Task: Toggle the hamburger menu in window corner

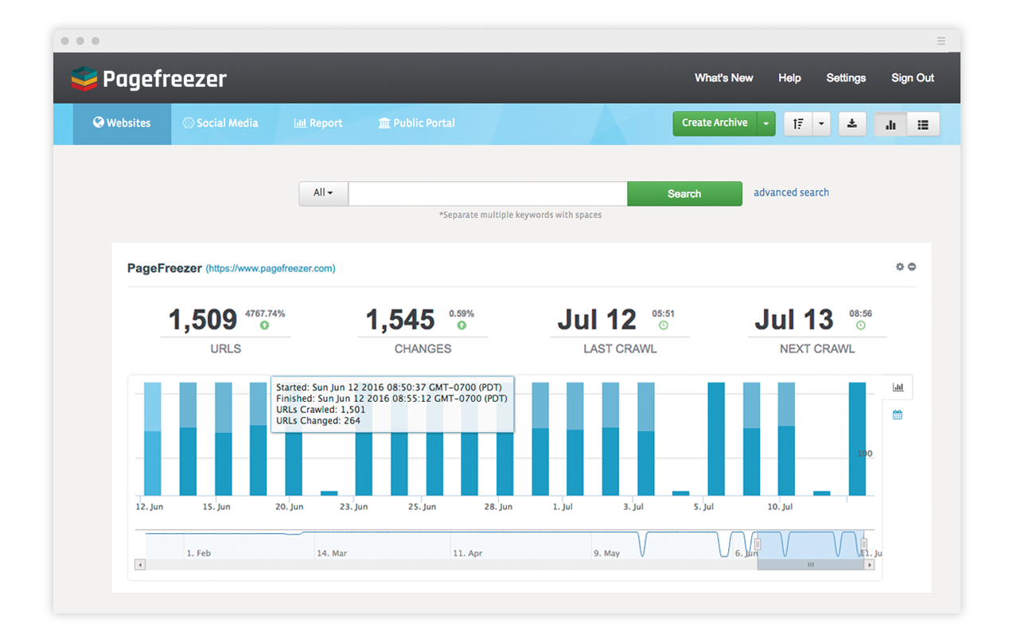Action: point(940,41)
